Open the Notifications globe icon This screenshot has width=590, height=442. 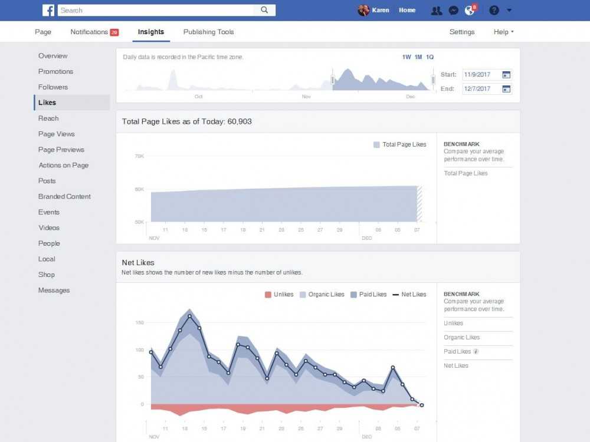(x=469, y=10)
